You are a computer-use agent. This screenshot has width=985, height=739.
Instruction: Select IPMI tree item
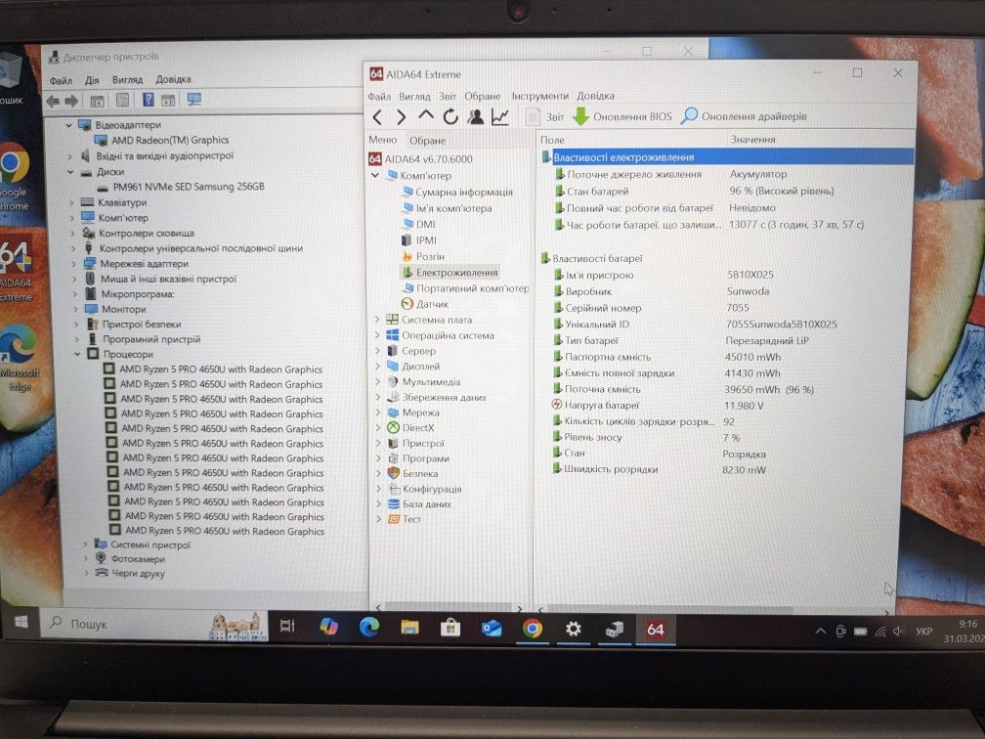click(426, 240)
